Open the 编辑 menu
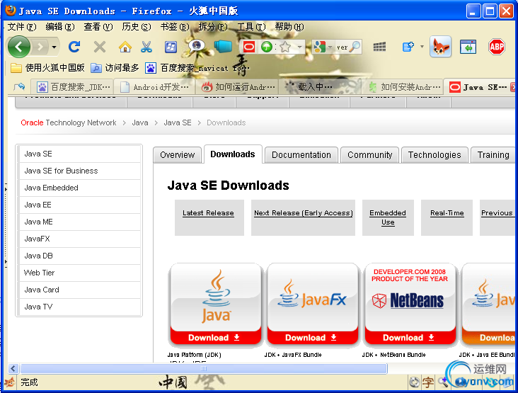 point(60,27)
